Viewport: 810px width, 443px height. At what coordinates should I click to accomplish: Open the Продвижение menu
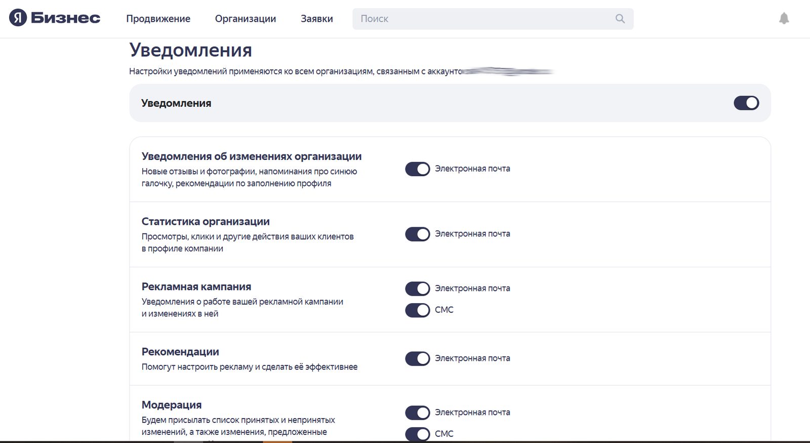point(158,19)
